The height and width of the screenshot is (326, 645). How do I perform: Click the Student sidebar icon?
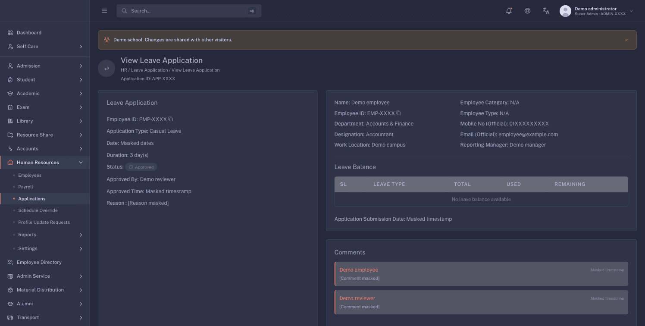coord(10,80)
